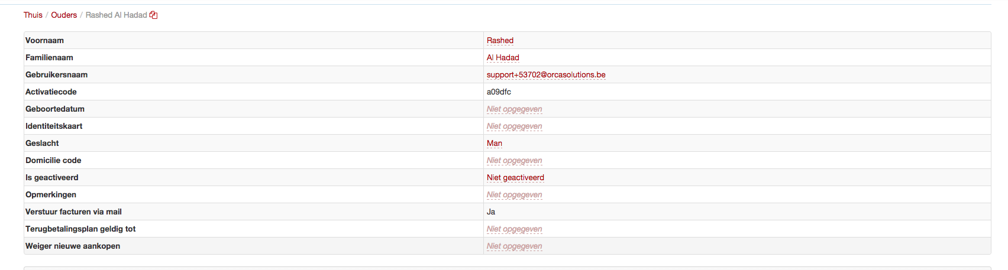Image resolution: width=1008 pixels, height=270 pixels.
Task: Change the Geslacht value Man
Action: point(495,144)
